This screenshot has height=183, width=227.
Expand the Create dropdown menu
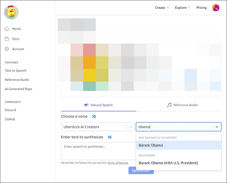point(162,8)
